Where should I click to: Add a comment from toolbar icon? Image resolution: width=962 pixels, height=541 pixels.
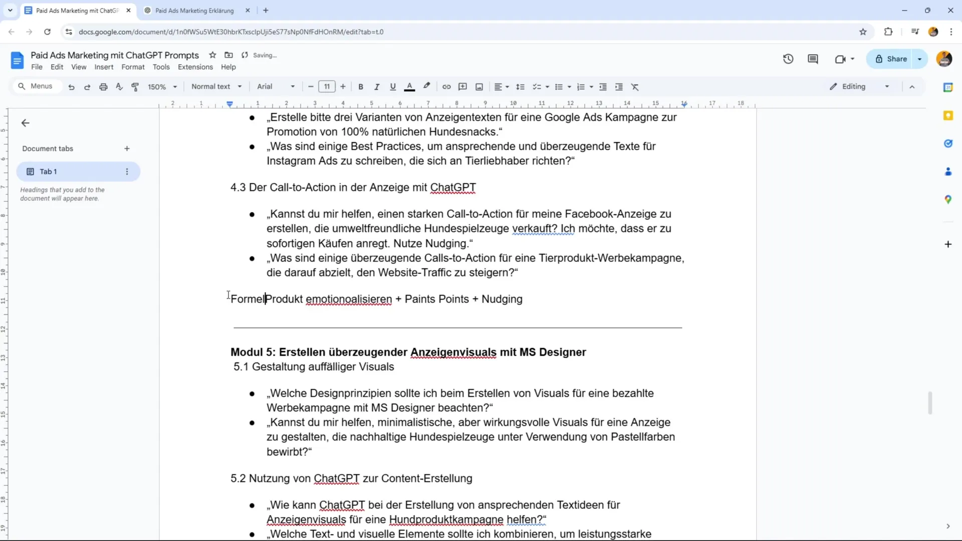click(463, 87)
